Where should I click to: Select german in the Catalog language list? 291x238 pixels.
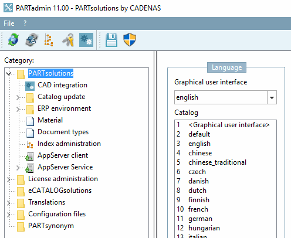click(x=200, y=219)
